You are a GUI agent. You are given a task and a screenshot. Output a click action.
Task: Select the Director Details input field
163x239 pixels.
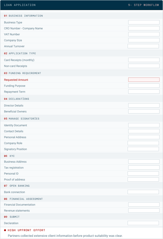pos(144,105)
